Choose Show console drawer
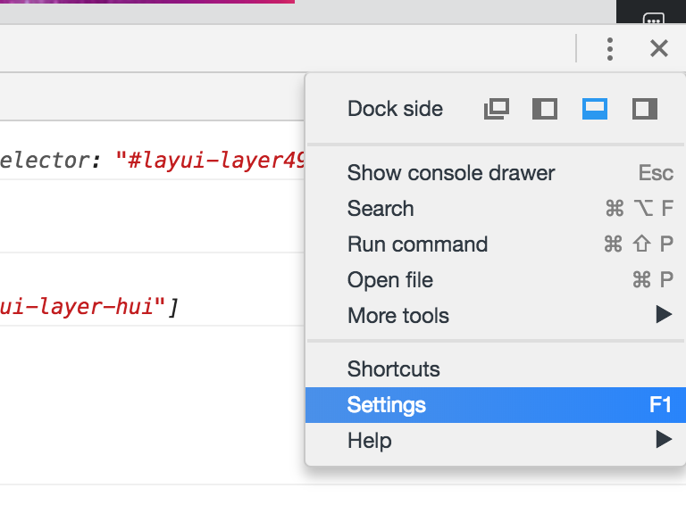Screen dimensions: 686x505 [x=451, y=173]
